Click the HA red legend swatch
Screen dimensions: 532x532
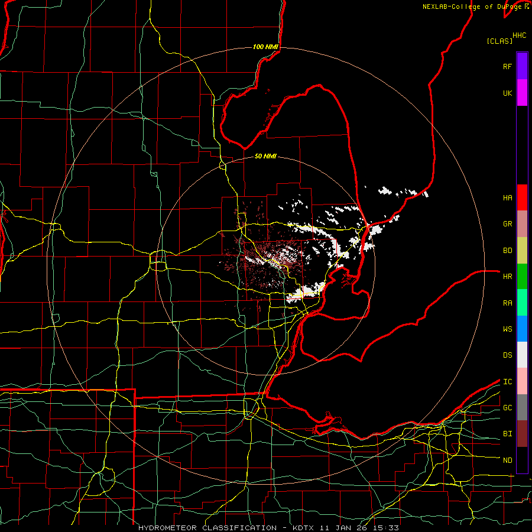(522, 197)
